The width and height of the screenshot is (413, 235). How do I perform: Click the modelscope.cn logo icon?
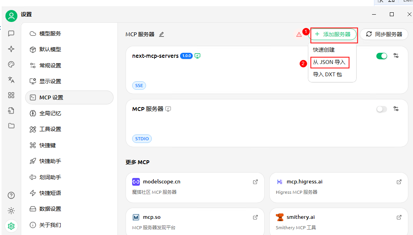click(x=136, y=182)
